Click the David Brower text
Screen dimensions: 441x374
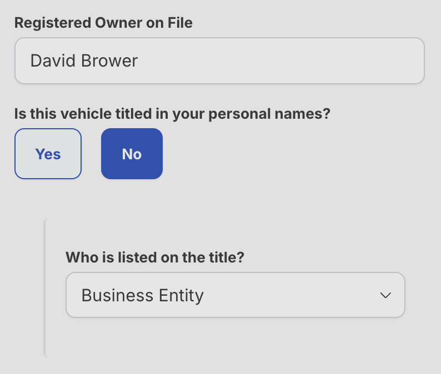(x=84, y=60)
